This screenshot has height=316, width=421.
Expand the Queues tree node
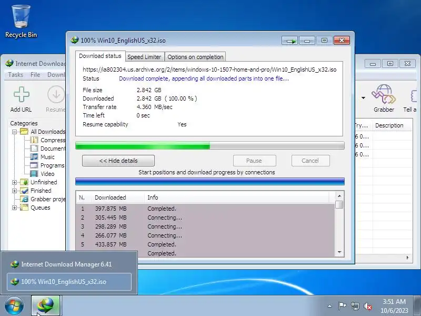15,208
